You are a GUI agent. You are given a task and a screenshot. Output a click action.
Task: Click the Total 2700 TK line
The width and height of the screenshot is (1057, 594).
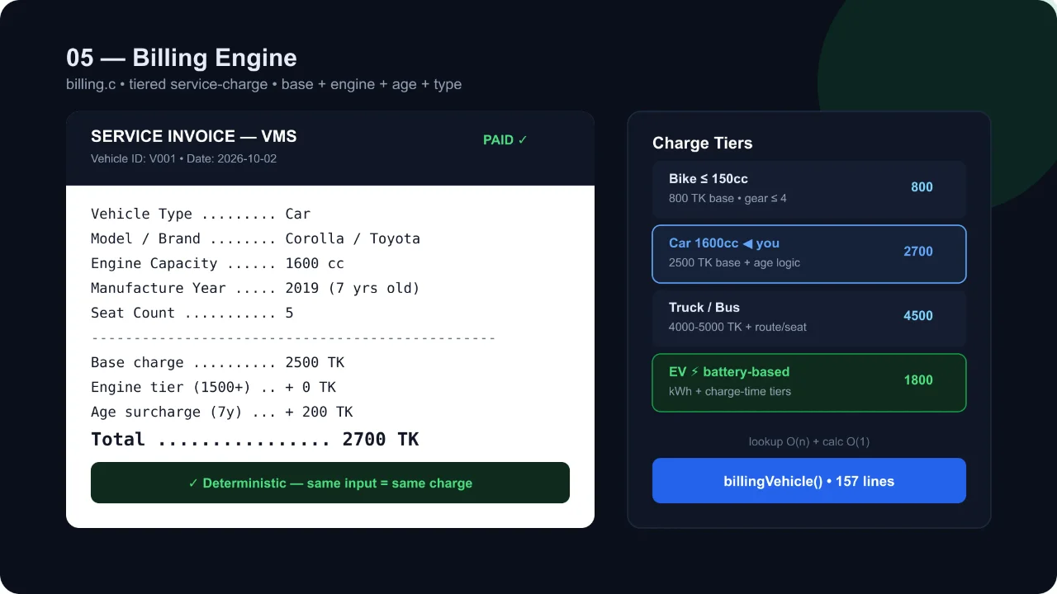pyautogui.click(x=255, y=439)
